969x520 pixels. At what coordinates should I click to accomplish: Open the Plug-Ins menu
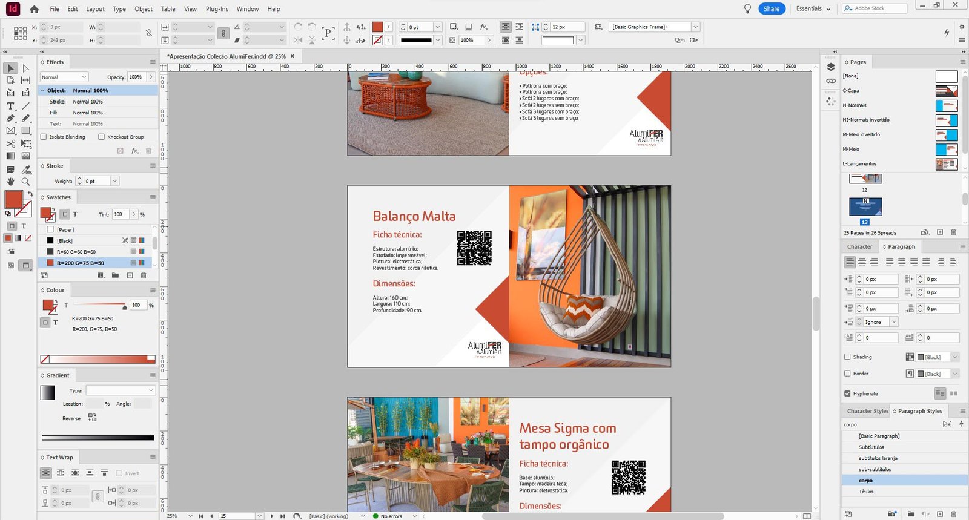(217, 9)
